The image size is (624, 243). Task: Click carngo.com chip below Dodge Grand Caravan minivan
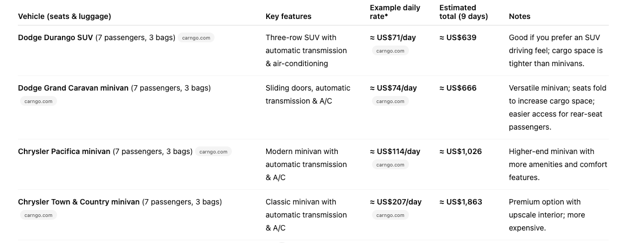[x=38, y=101]
